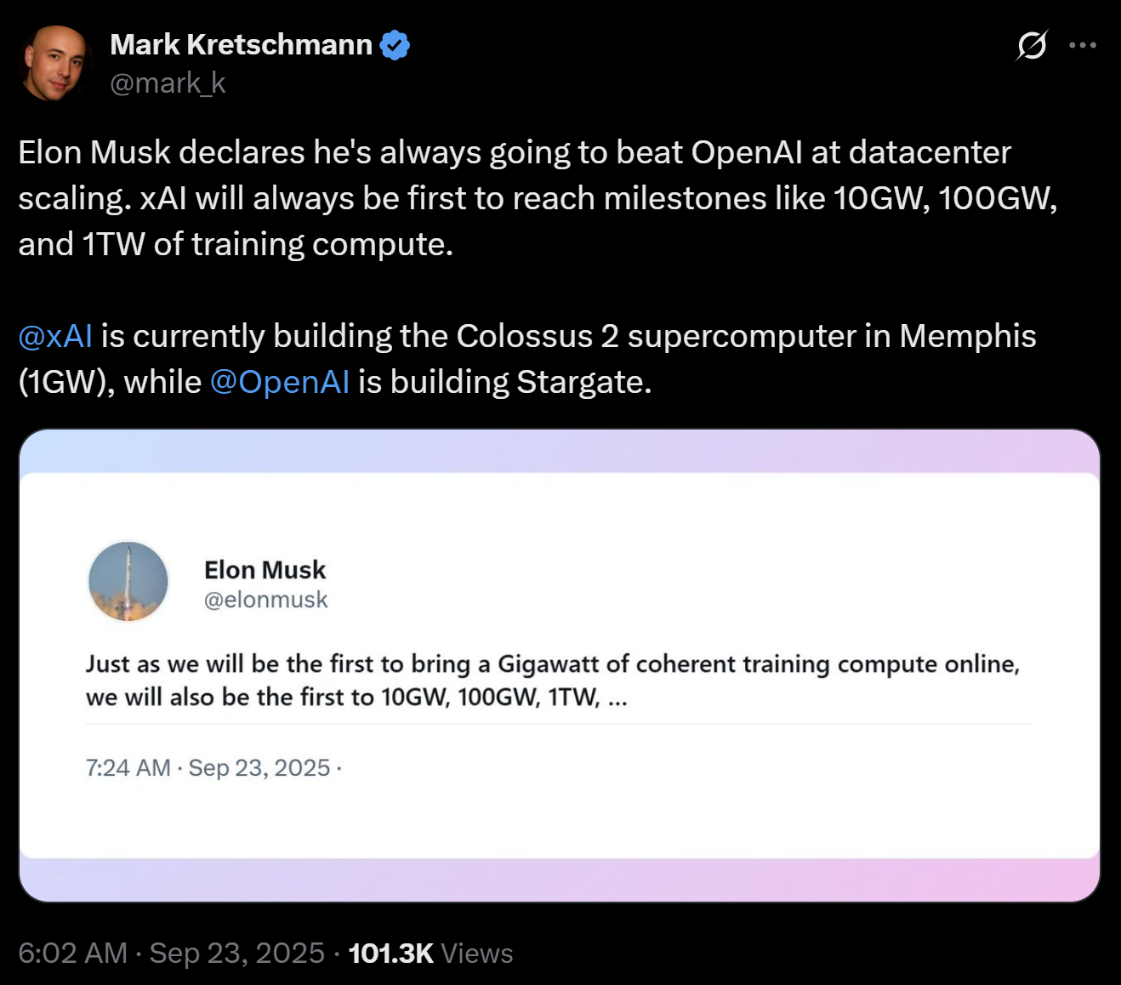Follow the @xAI mention link
The width and height of the screenshot is (1121, 985).
coord(55,337)
